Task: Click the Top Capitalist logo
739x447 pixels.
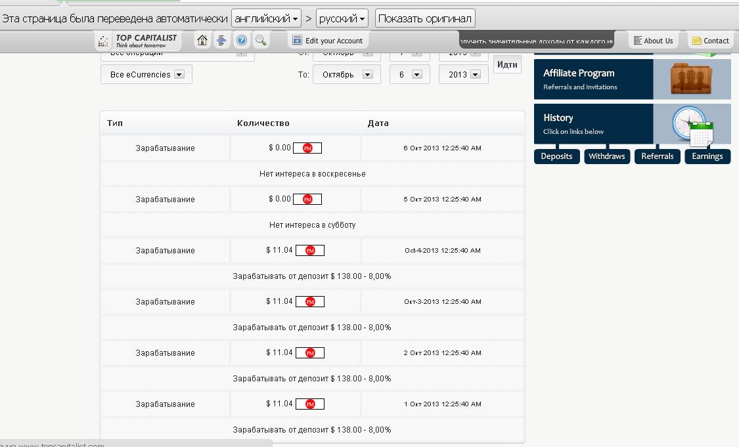Action: pos(139,41)
